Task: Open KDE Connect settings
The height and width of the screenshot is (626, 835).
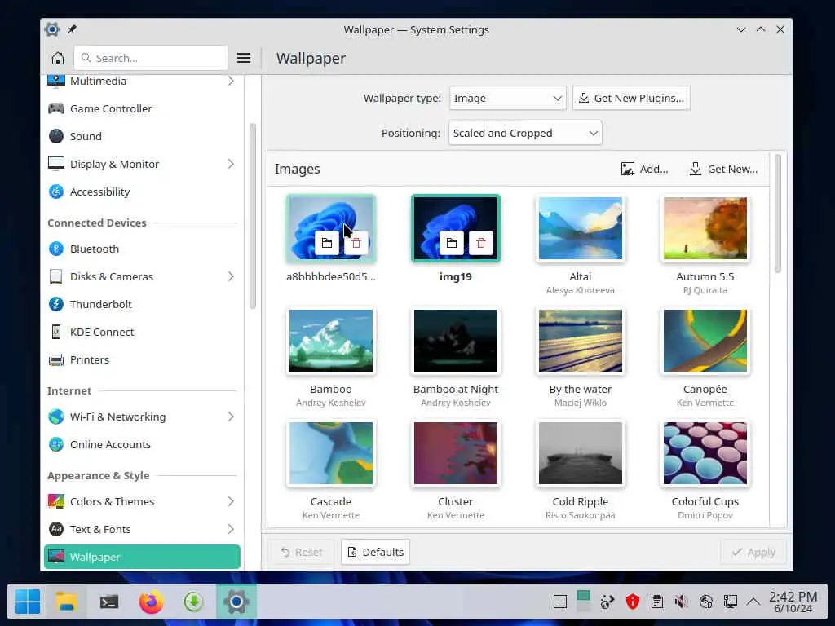Action: click(x=142, y=332)
